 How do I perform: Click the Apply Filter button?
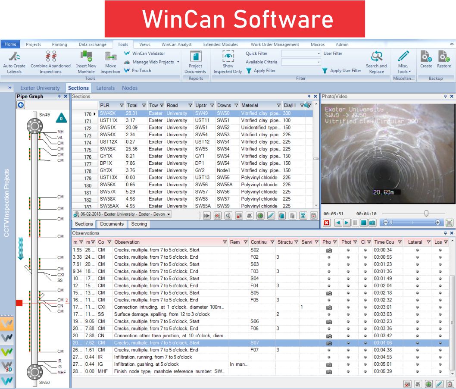pos(261,71)
